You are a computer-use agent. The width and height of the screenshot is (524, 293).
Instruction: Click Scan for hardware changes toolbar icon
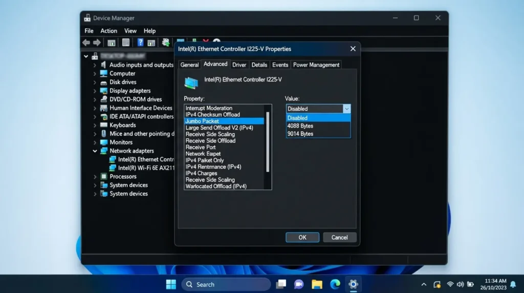pos(166,43)
